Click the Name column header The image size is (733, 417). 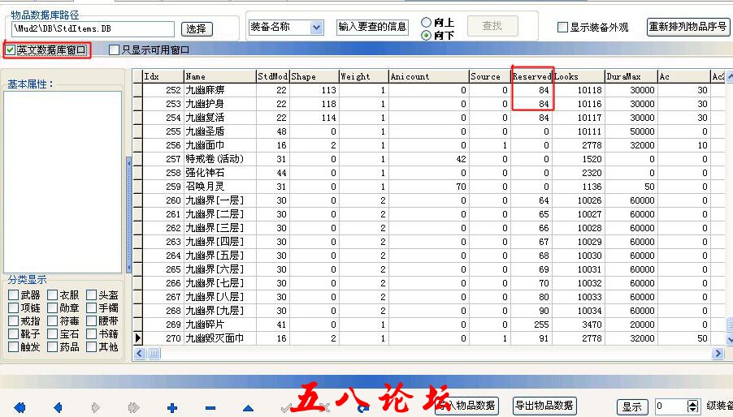coord(219,76)
